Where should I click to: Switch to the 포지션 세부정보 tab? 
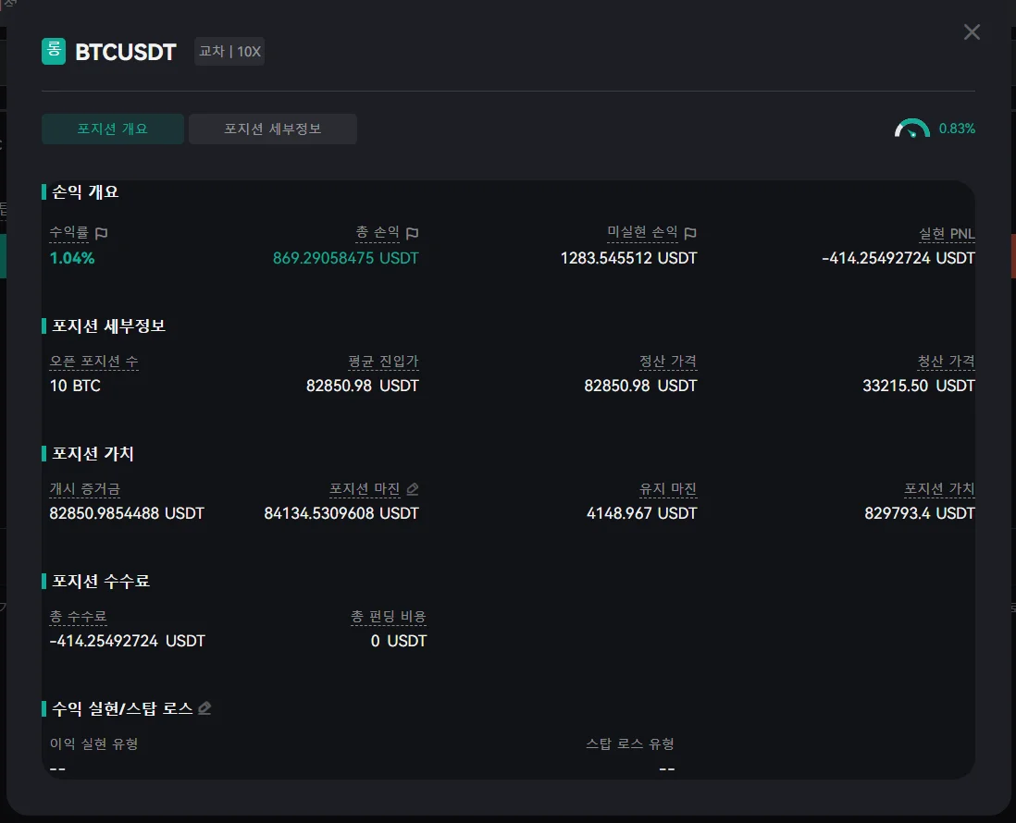coord(273,129)
